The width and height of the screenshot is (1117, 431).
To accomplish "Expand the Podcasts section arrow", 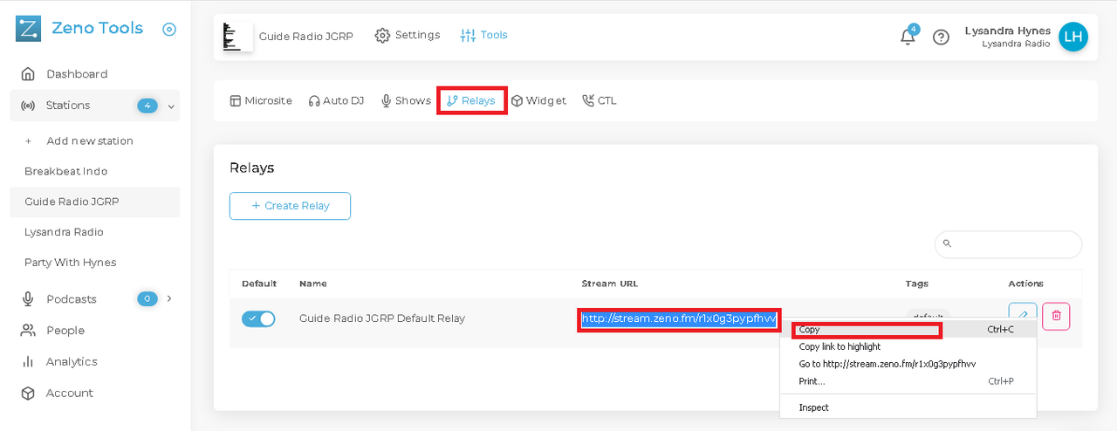I will pos(169,298).
